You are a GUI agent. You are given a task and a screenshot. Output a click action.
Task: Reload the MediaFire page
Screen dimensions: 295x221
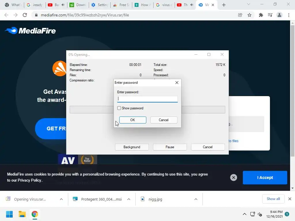(x=25, y=15)
